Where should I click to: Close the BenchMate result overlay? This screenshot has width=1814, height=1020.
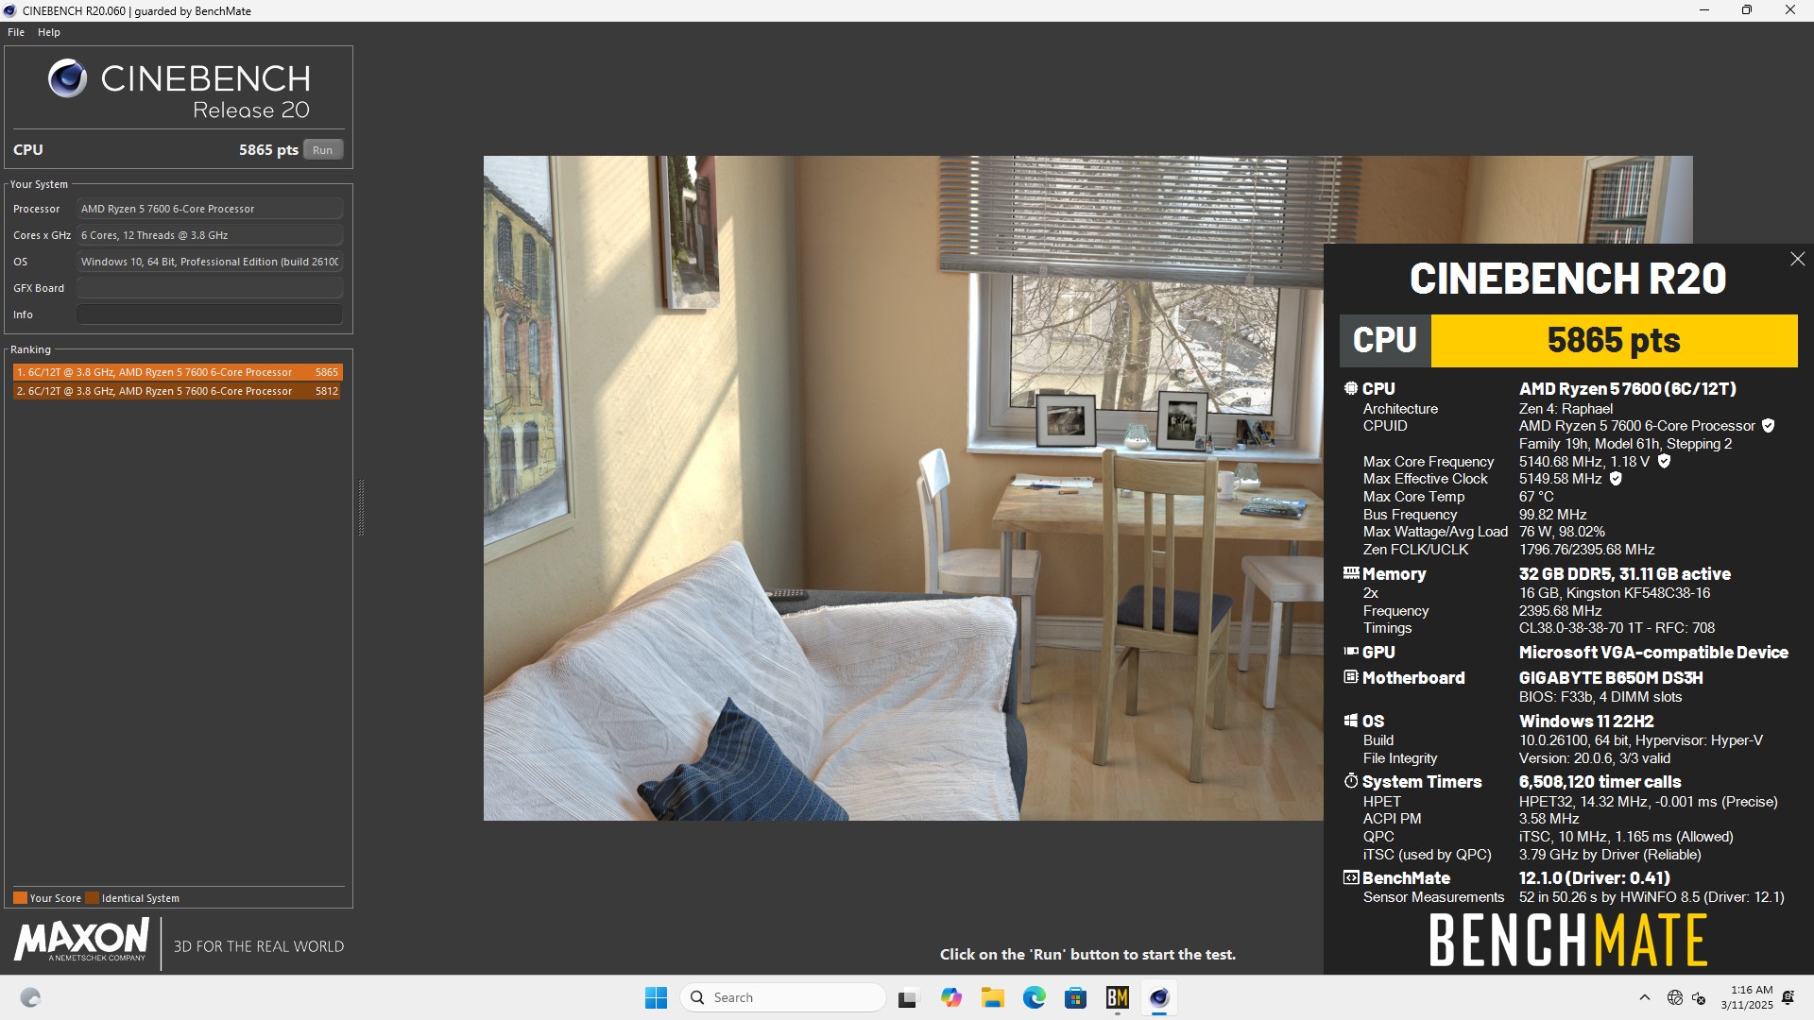tap(1797, 259)
